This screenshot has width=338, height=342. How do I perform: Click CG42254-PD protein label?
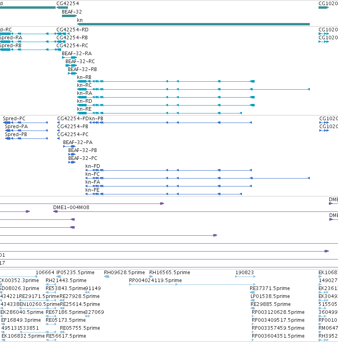point(73,119)
